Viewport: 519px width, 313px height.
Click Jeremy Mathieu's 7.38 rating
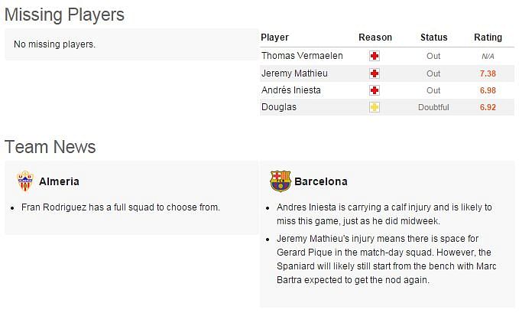[488, 73]
